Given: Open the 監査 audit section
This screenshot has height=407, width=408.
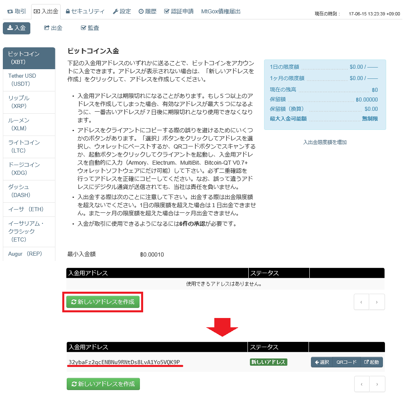Looking at the screenshot, I should pyautogui.click(x=90, y=28).
